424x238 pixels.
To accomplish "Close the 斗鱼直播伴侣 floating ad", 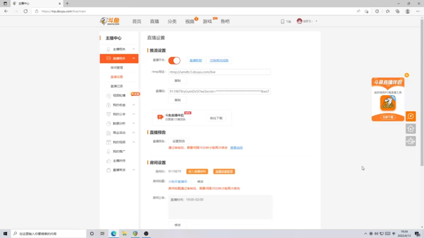I will tap(407, 75).
